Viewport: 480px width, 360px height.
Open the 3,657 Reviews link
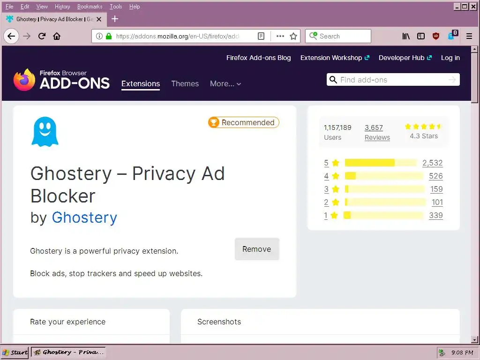point(377,132)
